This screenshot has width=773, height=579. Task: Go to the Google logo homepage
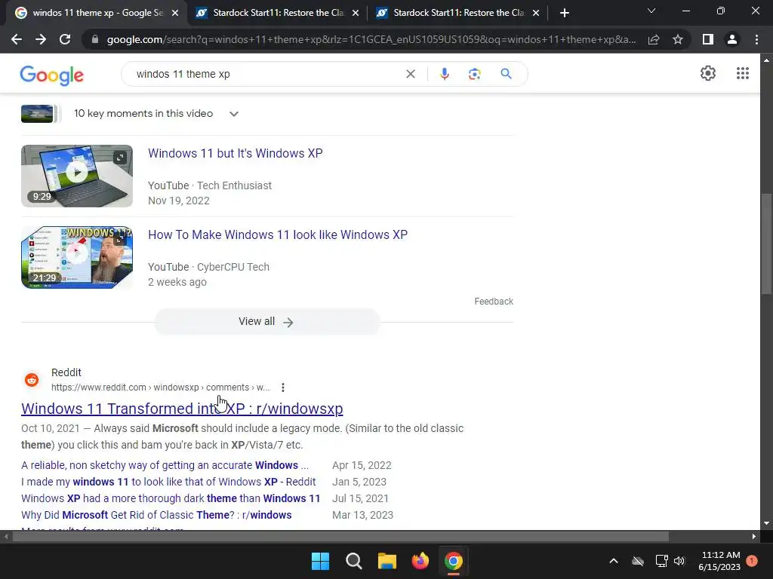pos(52,75)
